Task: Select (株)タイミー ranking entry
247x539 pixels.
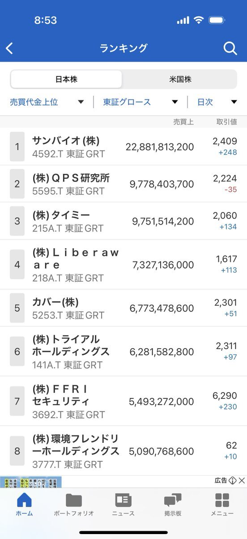Action: (123, 221)
